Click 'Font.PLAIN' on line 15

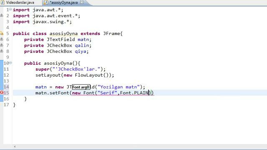coord(134,93)
